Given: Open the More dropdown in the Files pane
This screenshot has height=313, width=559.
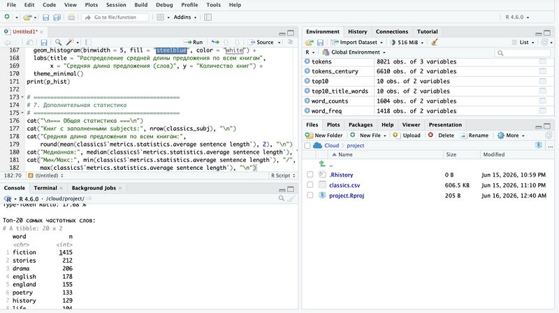Looking at the screenshot, I should 511,136.
